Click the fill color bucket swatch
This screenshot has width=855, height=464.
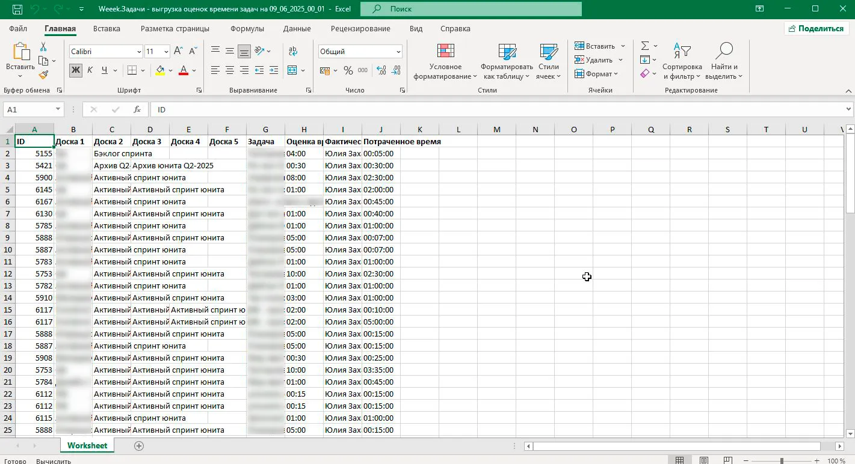pyautogui.click(x=159, y=70)
